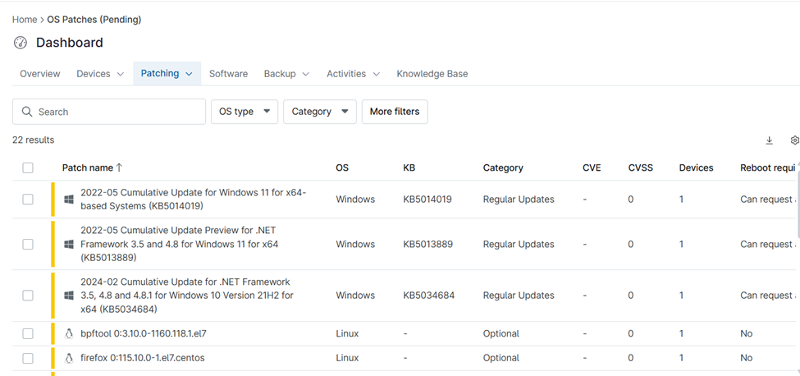Sort by the OS column header
Screen dimensions: 800x376
(342, 167)
